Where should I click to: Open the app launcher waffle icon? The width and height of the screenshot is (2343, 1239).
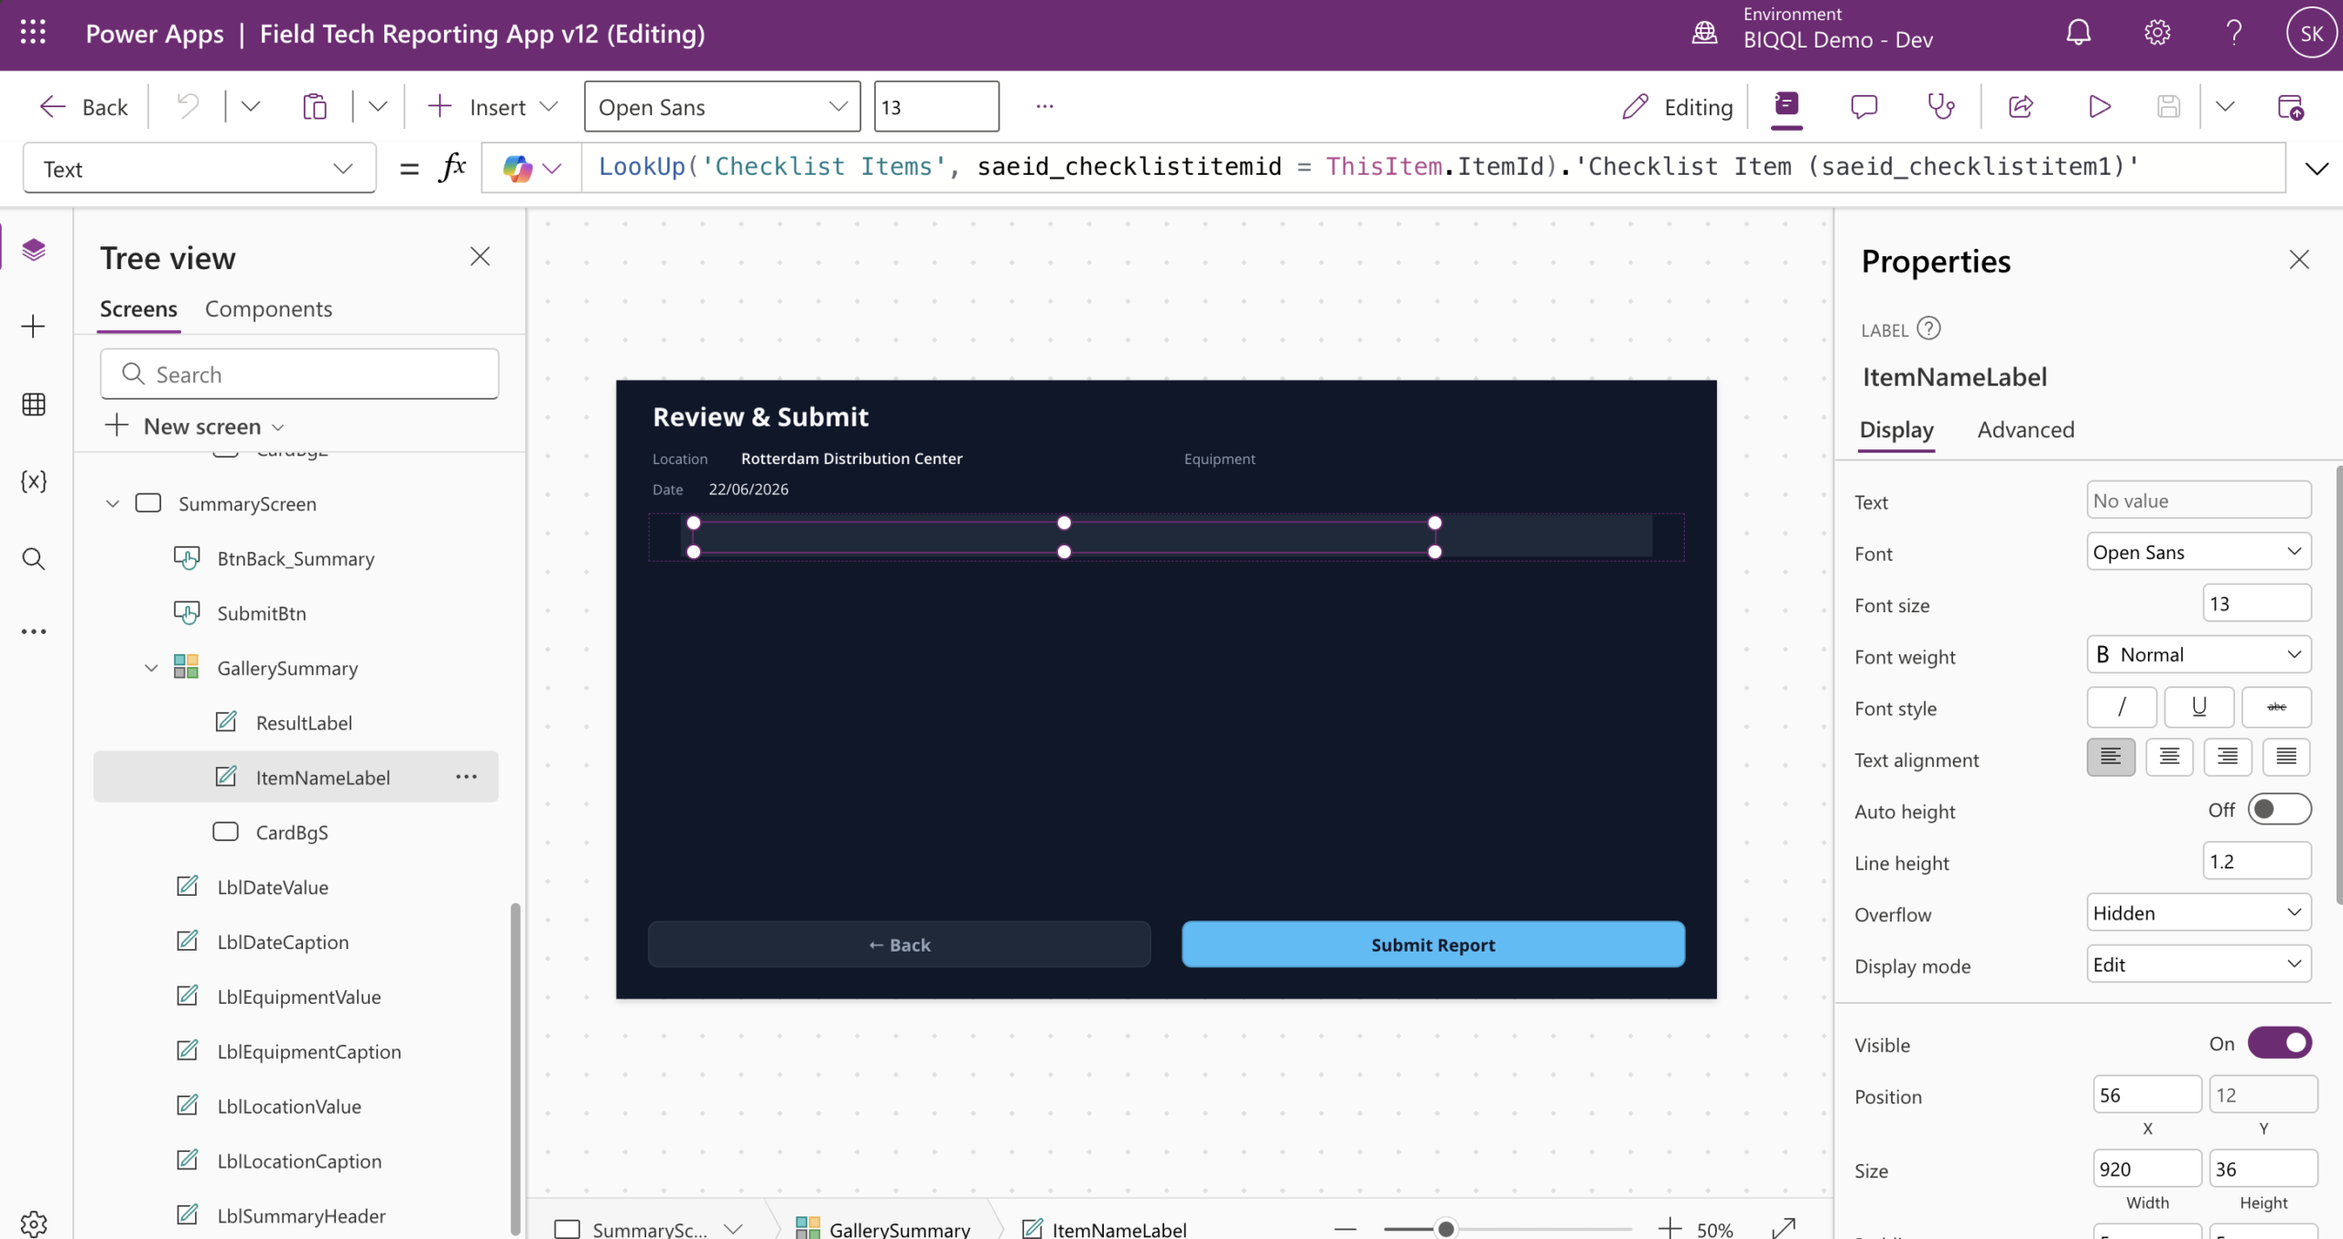click(33, 33)
